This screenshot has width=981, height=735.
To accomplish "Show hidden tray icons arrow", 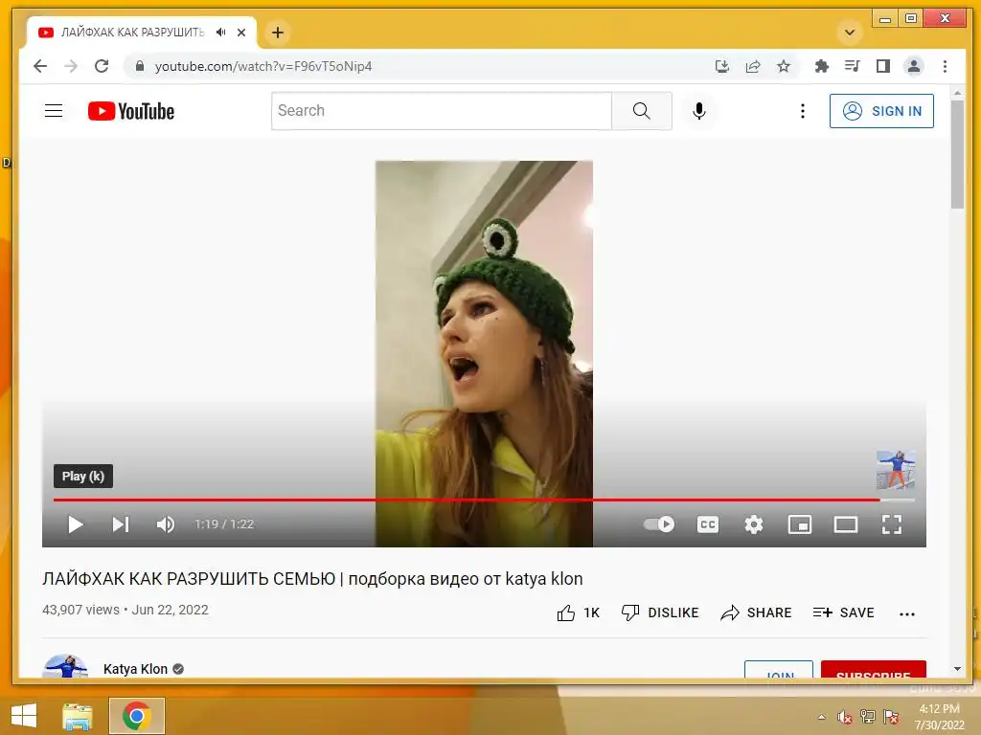I will (x=821, y=717).
